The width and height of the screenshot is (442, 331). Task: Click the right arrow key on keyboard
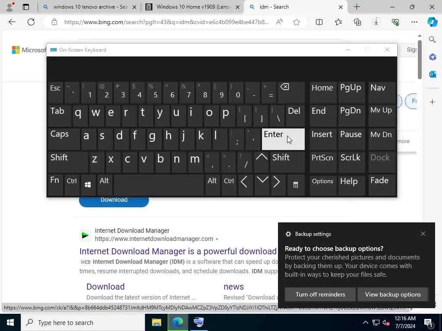pyautogui.click(x=278, y=184)
